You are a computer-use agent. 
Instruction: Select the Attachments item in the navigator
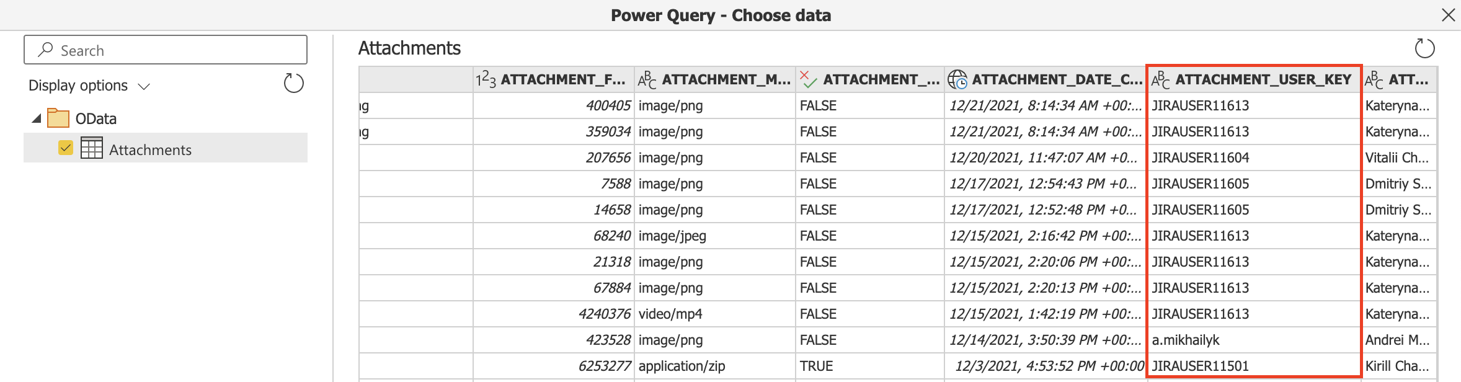click(x=149, y=149)
